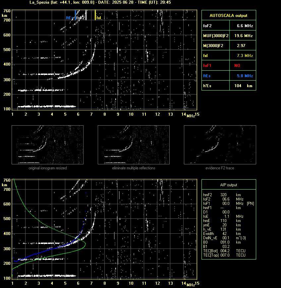The image size is (281, 288).
Task: Click the red 'foF1' label in AUTOSCALA table
Action: tap(207, 66)
